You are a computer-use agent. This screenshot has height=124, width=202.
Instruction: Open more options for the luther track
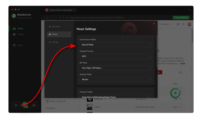pos(180,107)
